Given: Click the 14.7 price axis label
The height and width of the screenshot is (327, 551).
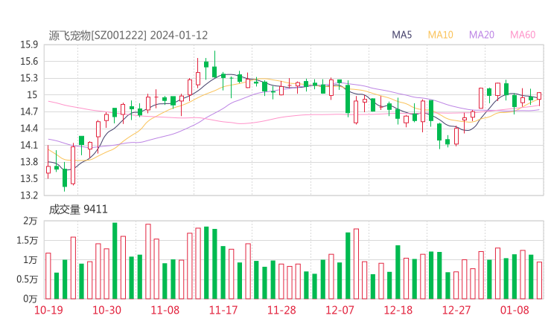Looking at the screenshot, I should pyautogui.click(x=29, y=112).
